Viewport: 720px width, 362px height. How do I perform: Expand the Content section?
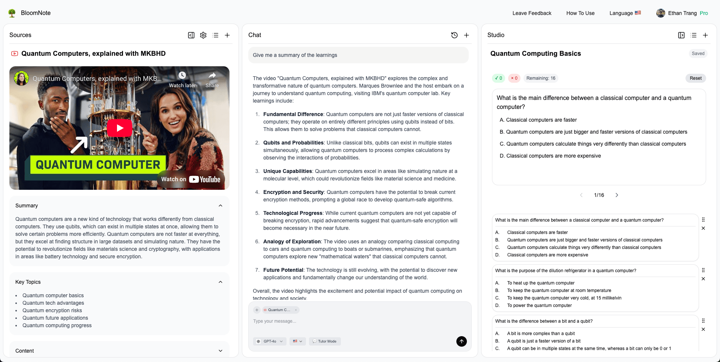coord(220,351)
